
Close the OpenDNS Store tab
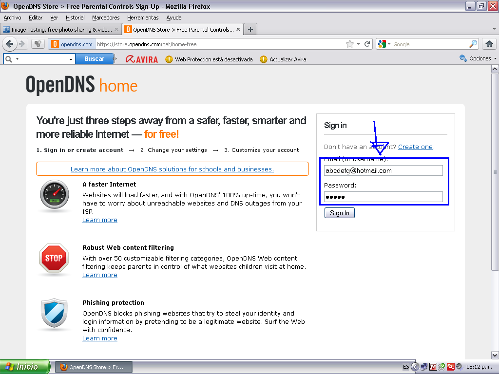pos(238,29)
